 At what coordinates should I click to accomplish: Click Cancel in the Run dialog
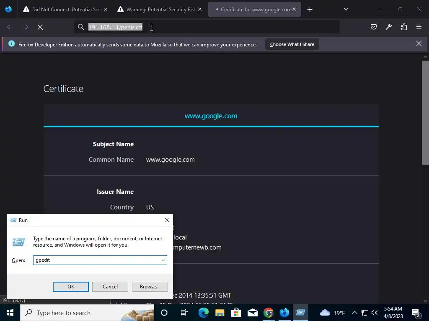[x=110, y=287]
